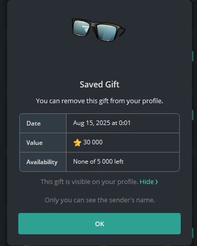Click the word profile in description
The height and width of the screenshot is (246, 197).
(152, 101)
